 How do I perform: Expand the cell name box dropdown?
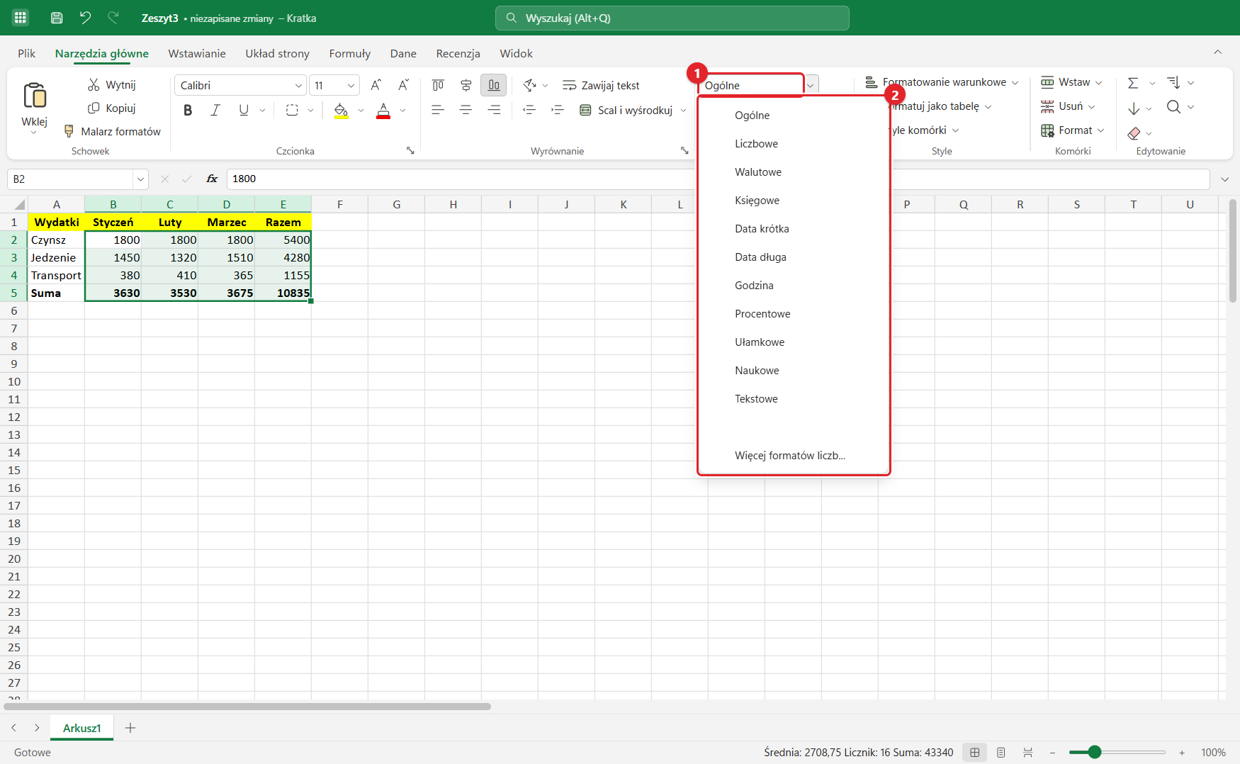(x=140, y=179)
